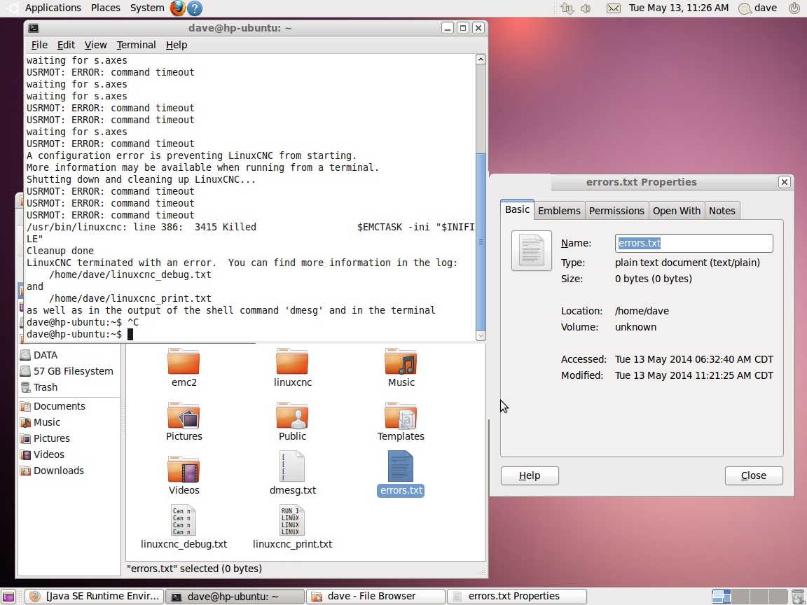Select the linuxcnc_debug.txt file
Image resolution: width=807 pixels, height=605 pixels.
coord(184,527)
